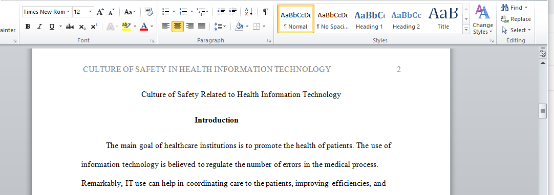Click the Find button

coord(514,7)
